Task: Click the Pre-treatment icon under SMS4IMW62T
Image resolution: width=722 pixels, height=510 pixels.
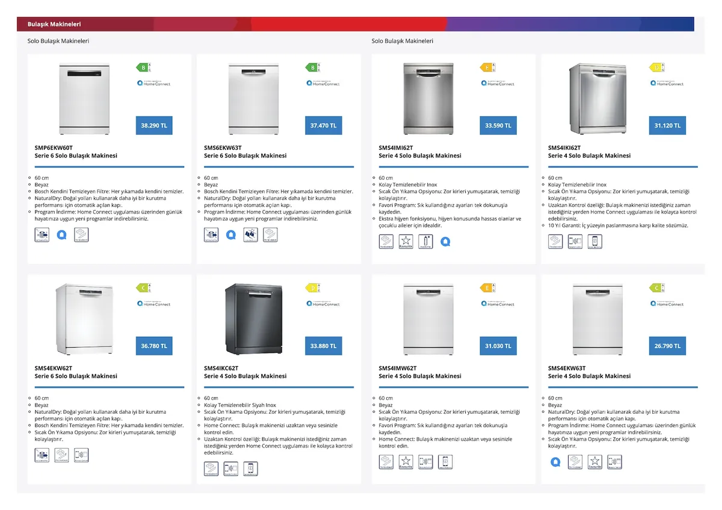Action: [386, 461]
